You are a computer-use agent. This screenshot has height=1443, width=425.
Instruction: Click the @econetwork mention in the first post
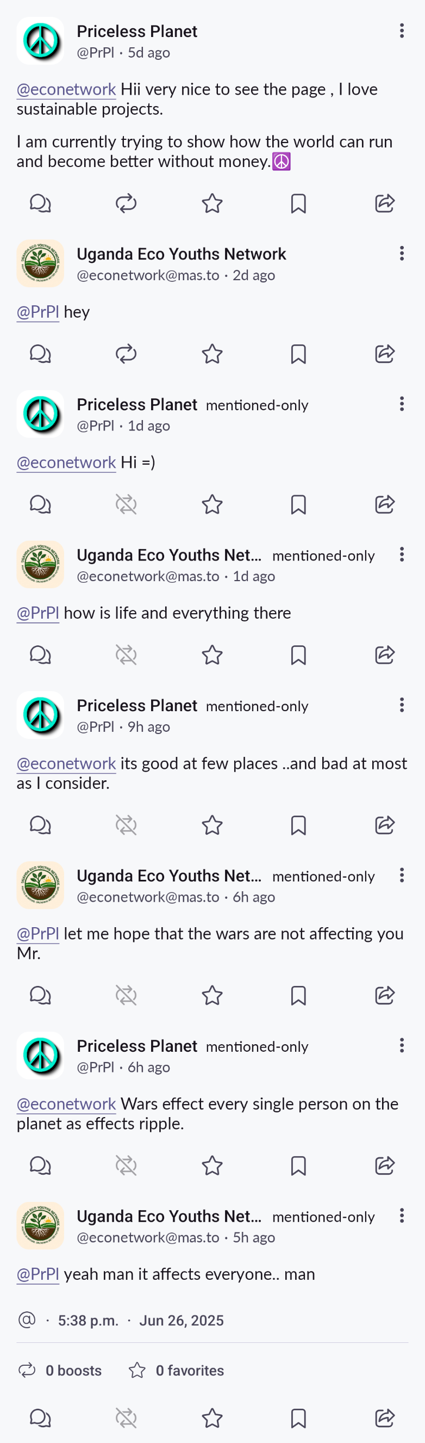(x=66, y=90)
